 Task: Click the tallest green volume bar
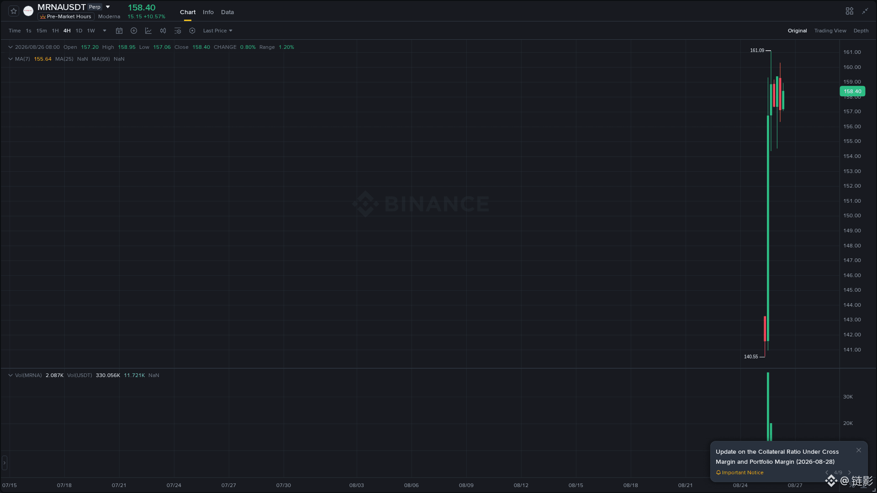pyautogui.click(x=768, y=406)
